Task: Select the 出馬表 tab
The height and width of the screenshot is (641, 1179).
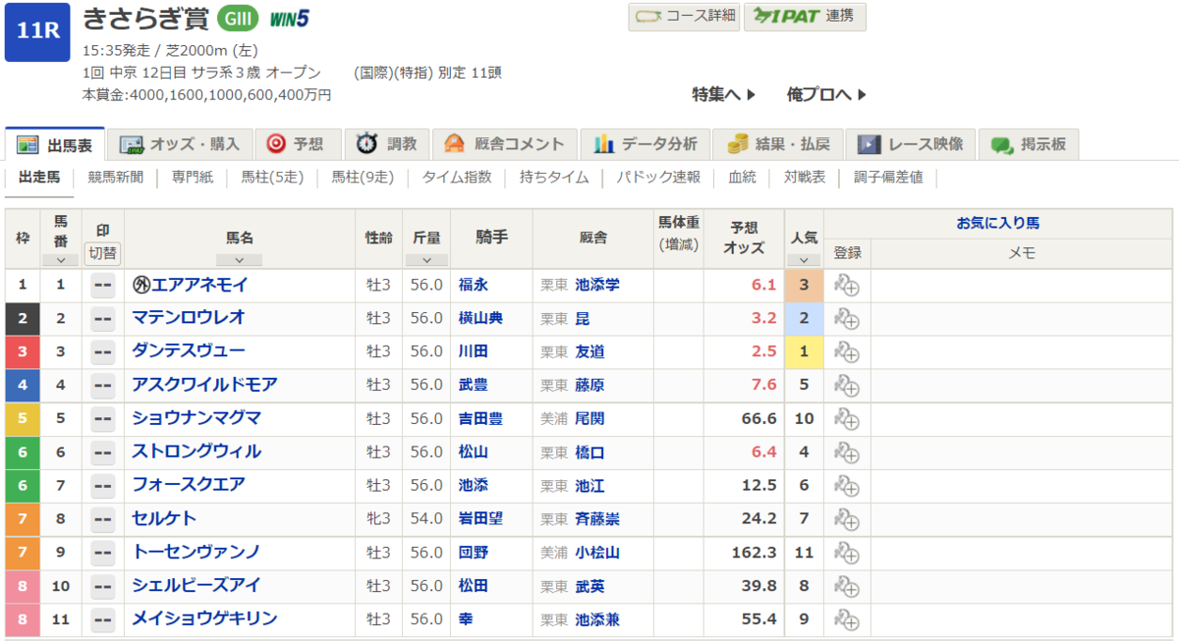Action: (55, 144)
